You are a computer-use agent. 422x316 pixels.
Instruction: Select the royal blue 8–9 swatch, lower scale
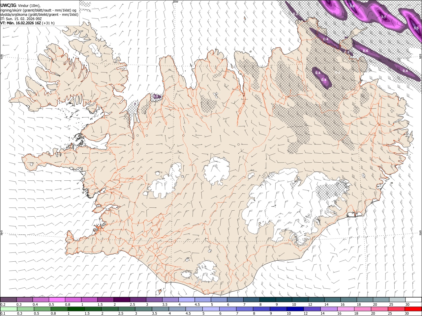click(x=262, y=309)
